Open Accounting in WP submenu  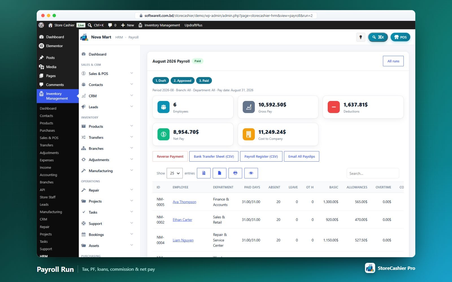[48, 175]
